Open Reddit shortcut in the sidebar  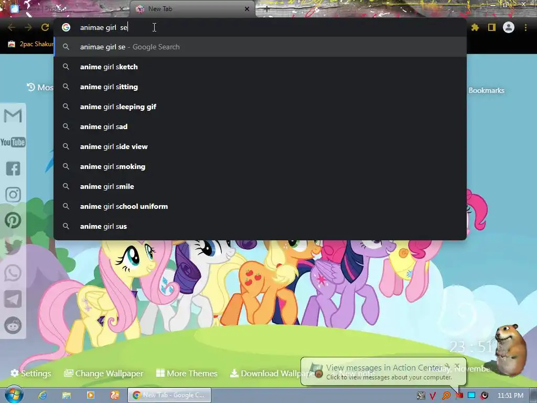pyautogui.click(x=13, y=325)
